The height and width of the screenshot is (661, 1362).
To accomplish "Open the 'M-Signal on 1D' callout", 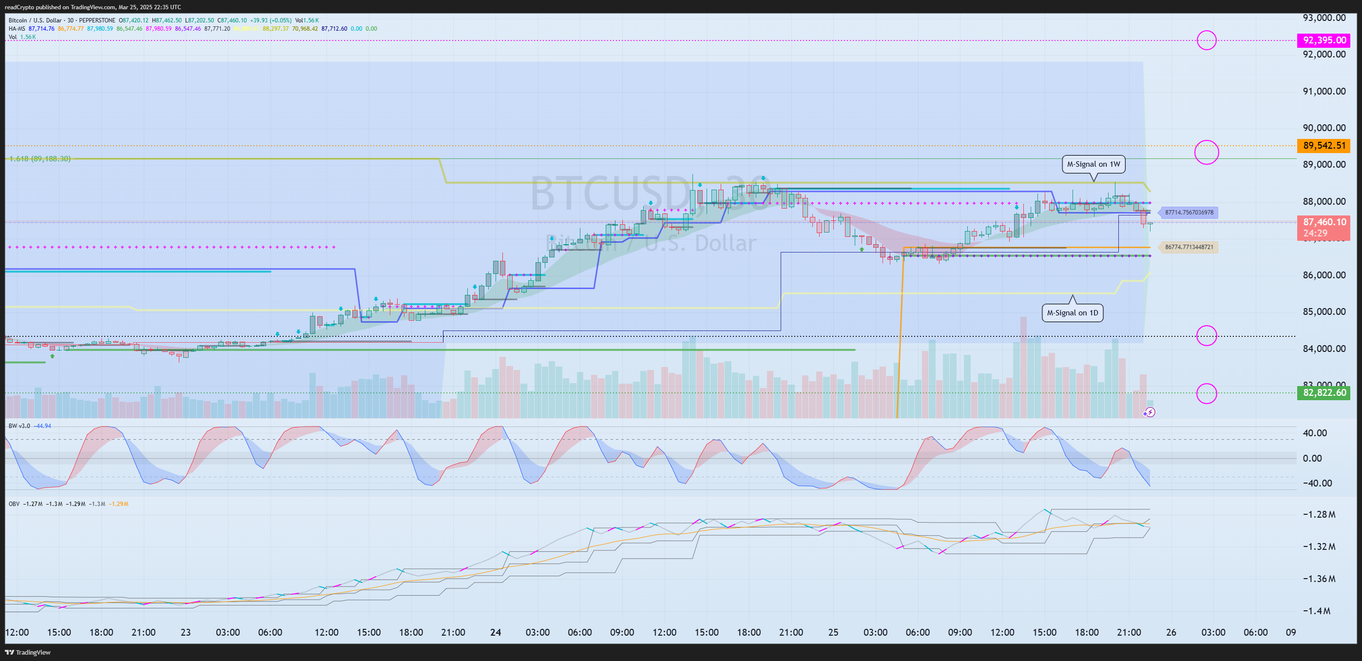I will 1072,312.
